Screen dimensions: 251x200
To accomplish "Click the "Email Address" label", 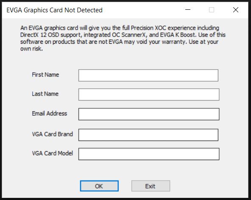I will click(x=50, y=113).
